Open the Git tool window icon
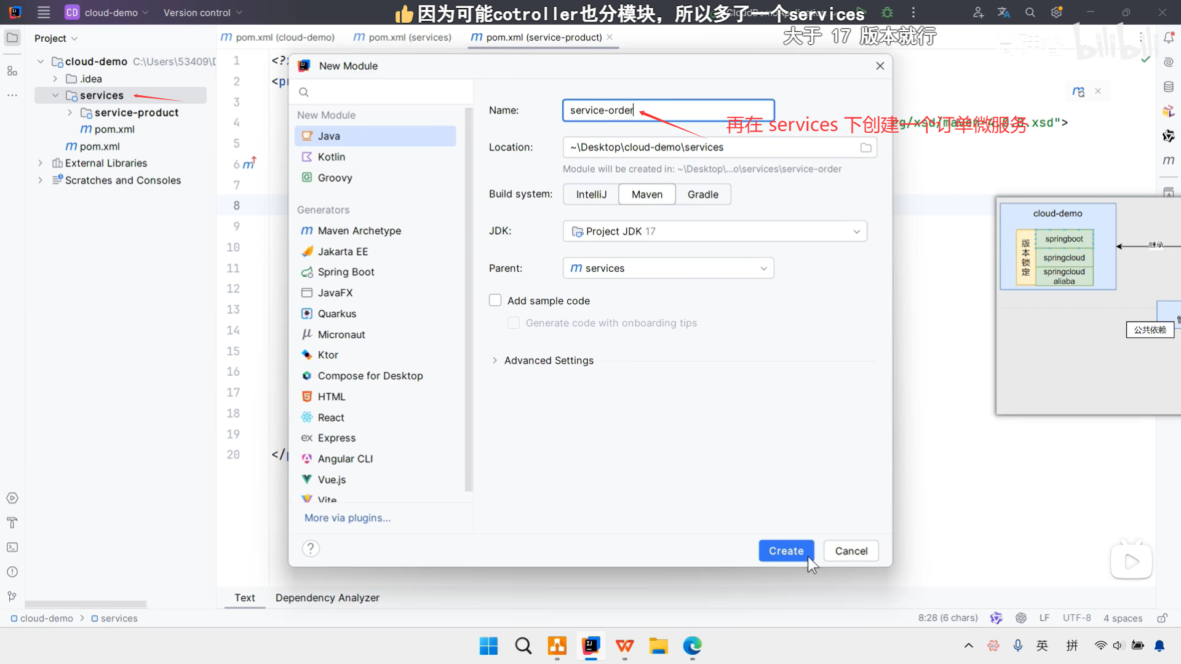 (12, 596)
